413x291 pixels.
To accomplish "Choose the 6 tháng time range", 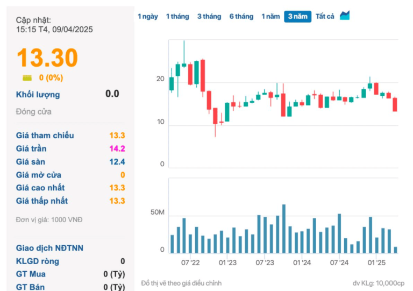I will (x=241, y=16).
